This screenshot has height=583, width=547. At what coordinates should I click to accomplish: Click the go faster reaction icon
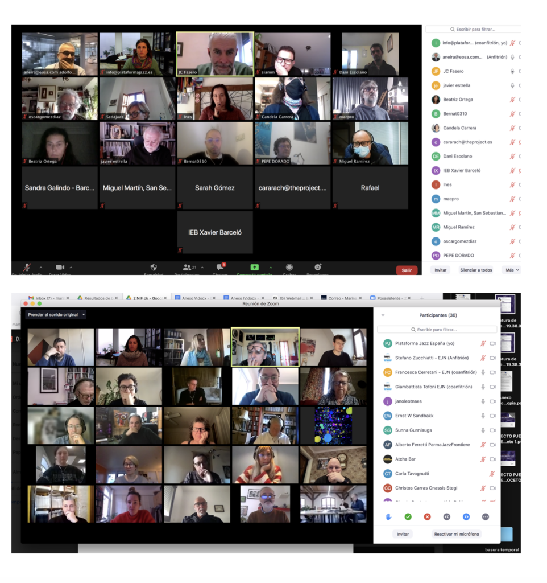click(x=466, y=516)
